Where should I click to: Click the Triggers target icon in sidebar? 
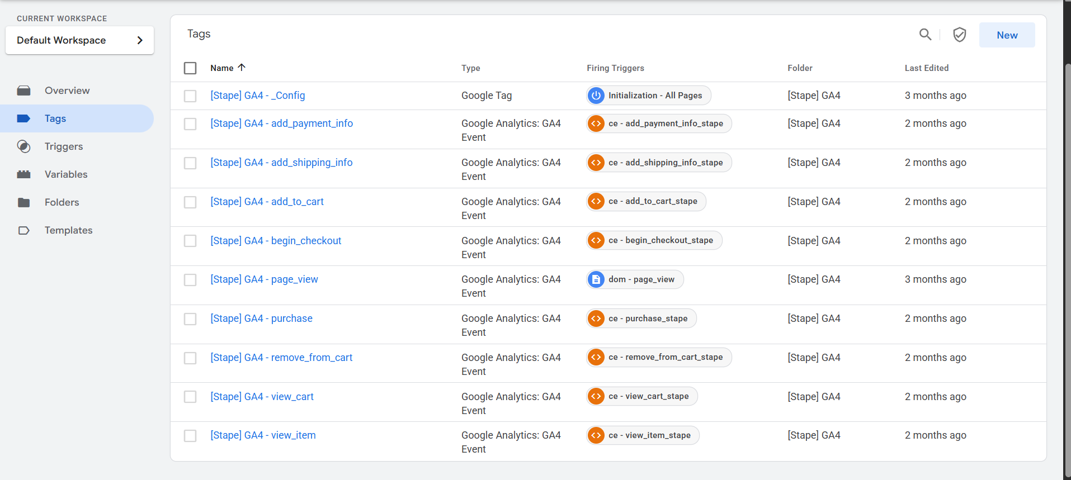(23, 146)
